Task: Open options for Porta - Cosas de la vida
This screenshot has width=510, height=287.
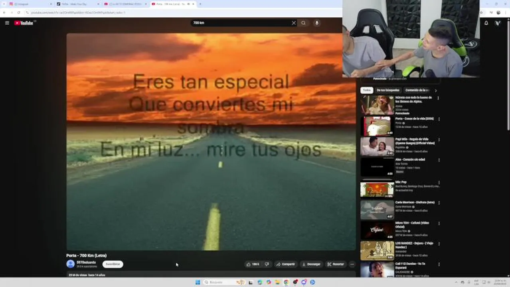Action: coord(439,119)
